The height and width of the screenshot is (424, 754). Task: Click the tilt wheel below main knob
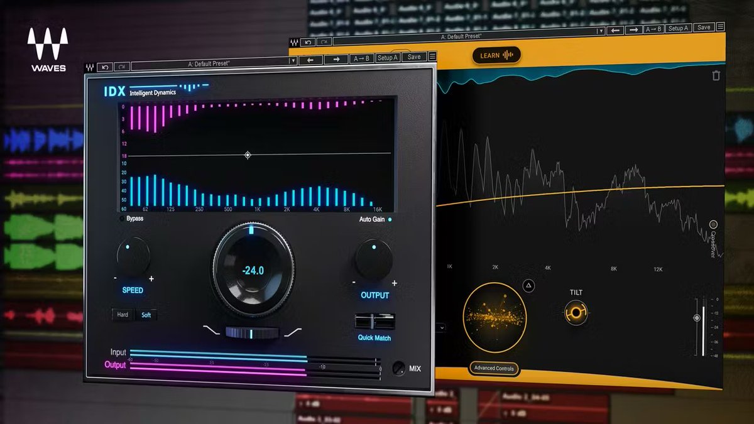coord(252,333)
